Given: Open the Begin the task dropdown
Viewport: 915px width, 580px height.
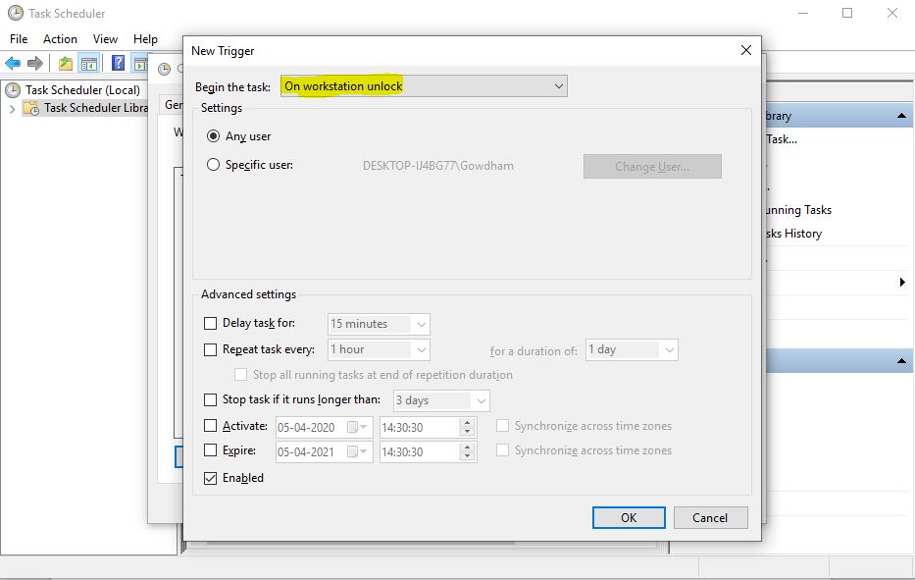Looking at the screenshot, I should click(x=557, y=85).
